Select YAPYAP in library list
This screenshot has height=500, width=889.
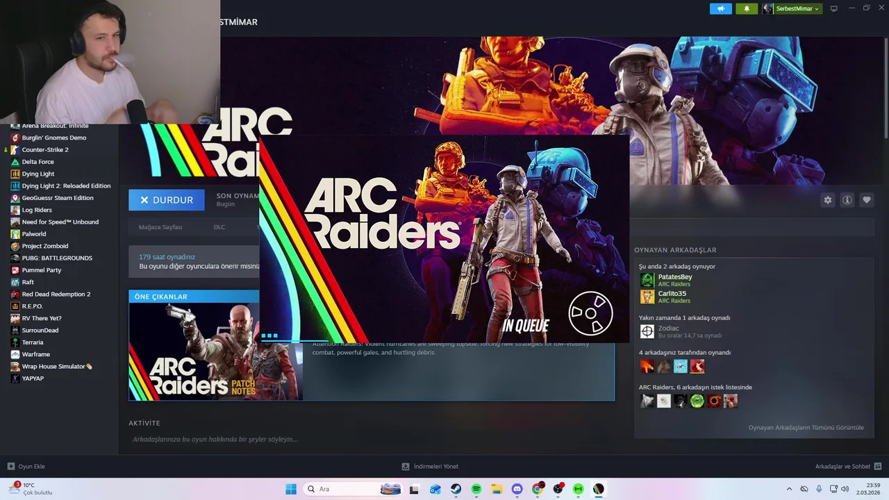33,378
